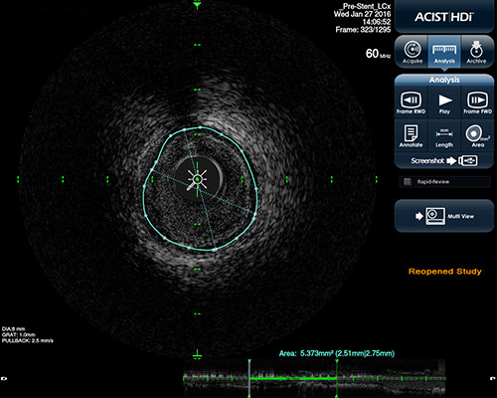
Task: Advance one frame with Frame FWD
Action: coord(477,102)
